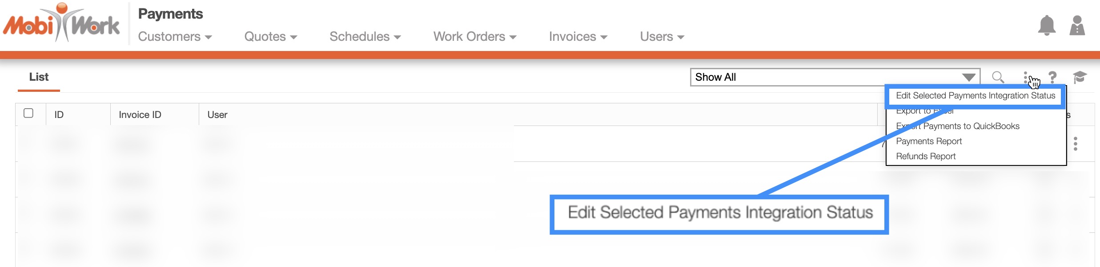Toggle the select-all payments checkbox
Image resolution: width=1100 pixels, height=267 pixels.
(28, 114)
